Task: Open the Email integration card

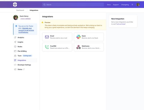Action: 57,37
